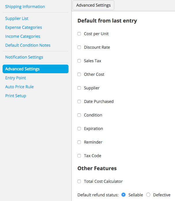This screenshot has height=201, width=175.
Task: Open Expense Categories in sidebar
Action: point(24,27)
